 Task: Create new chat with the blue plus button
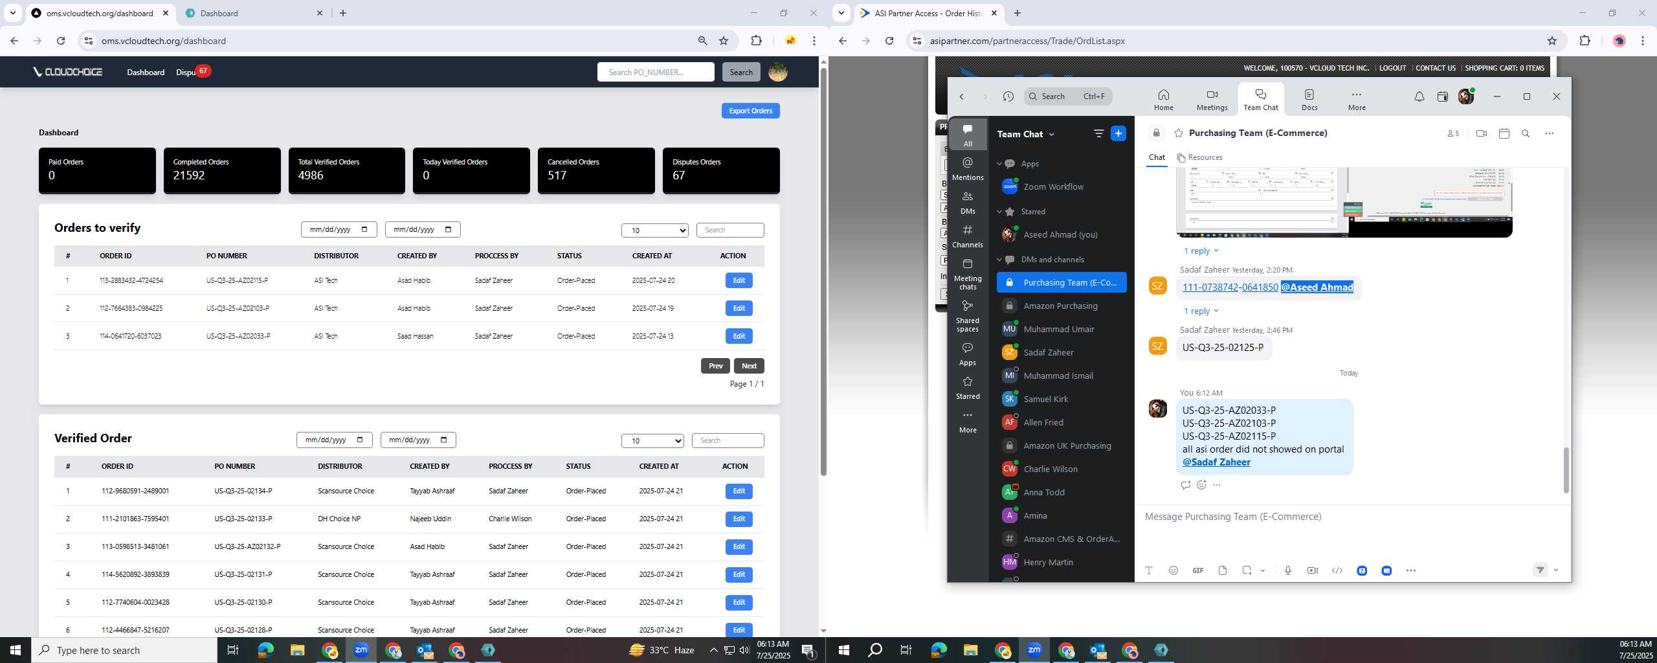point(1118,133)
